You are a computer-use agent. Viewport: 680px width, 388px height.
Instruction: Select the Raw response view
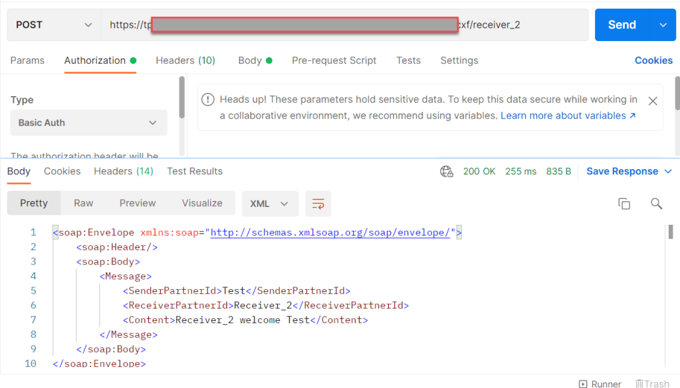tap(83, 203)
